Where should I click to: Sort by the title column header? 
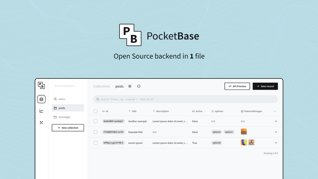(x=132, y=111)
